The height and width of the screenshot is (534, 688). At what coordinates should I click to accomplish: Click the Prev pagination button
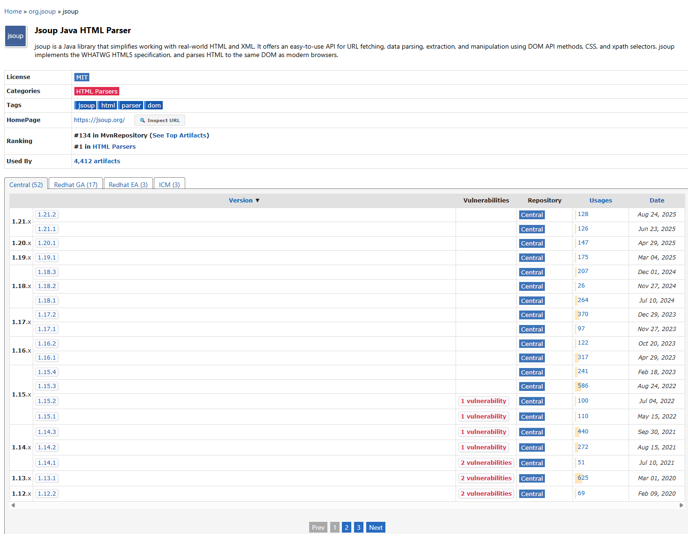tap(318, 527)
